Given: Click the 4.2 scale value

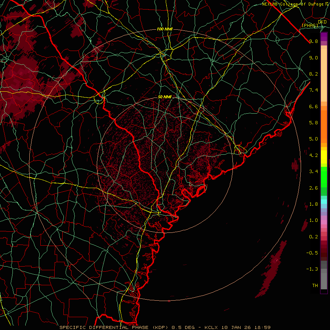Looking at the screenshot, I should [313, 155].
